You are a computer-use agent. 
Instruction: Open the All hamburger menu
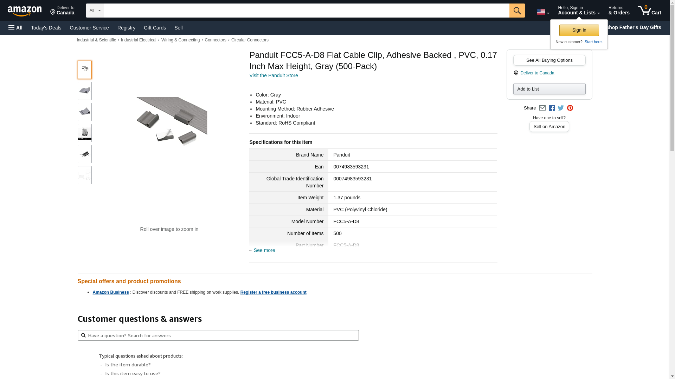pyautogui.click(x=15, y=28)
